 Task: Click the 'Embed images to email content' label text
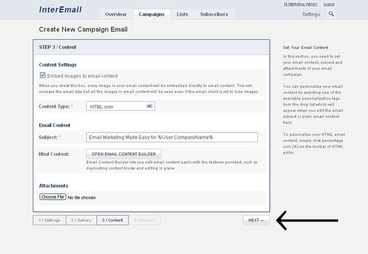pyautogui.click(x=83, y=76)
